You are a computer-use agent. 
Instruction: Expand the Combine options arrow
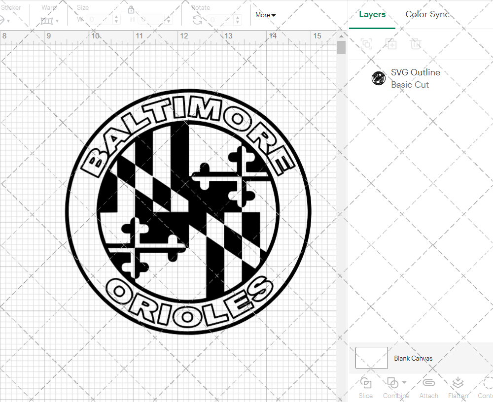404,382
